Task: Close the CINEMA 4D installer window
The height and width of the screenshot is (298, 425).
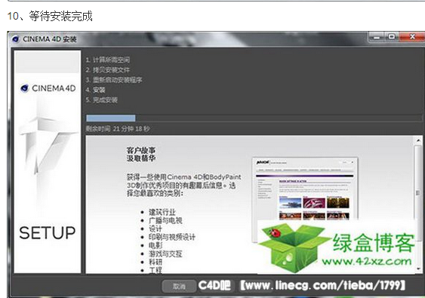Action: coord(411,37)
